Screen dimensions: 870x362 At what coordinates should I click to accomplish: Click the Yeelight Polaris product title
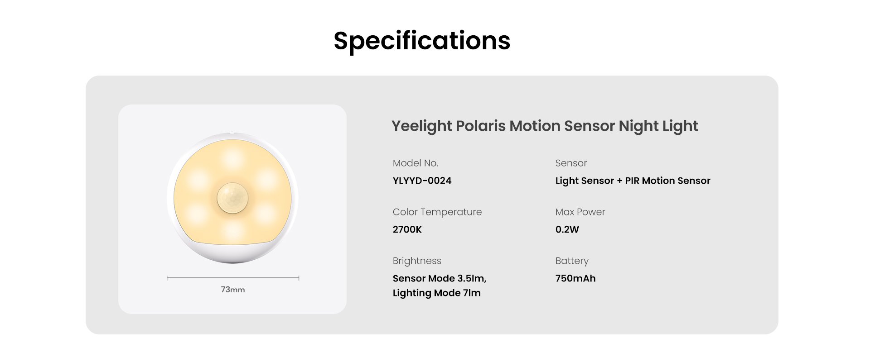point(544,126)
